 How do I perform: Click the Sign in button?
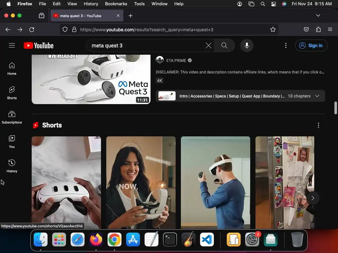pyautogui.click(x=311, y=45)
